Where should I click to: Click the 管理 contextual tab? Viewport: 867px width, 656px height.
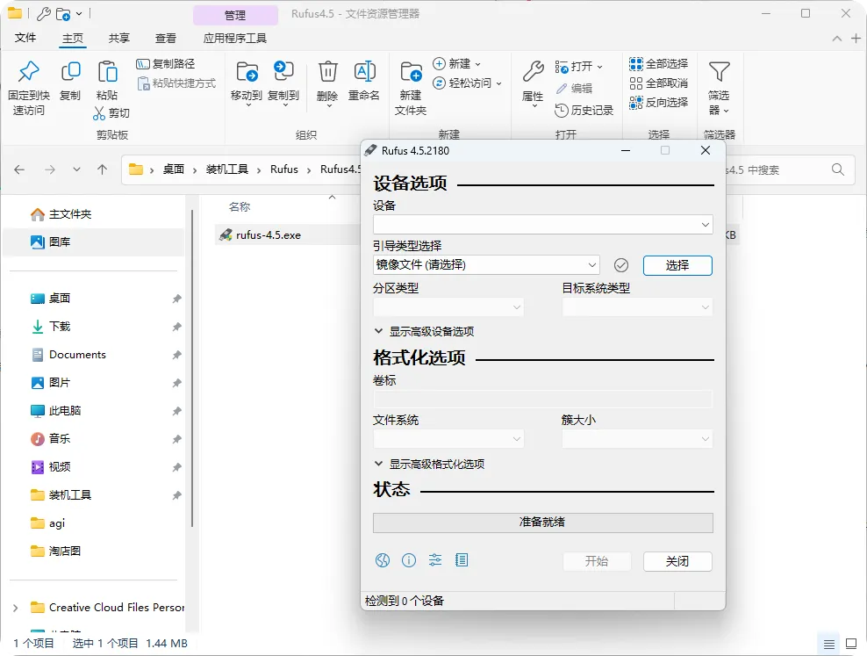pos(235,15)
